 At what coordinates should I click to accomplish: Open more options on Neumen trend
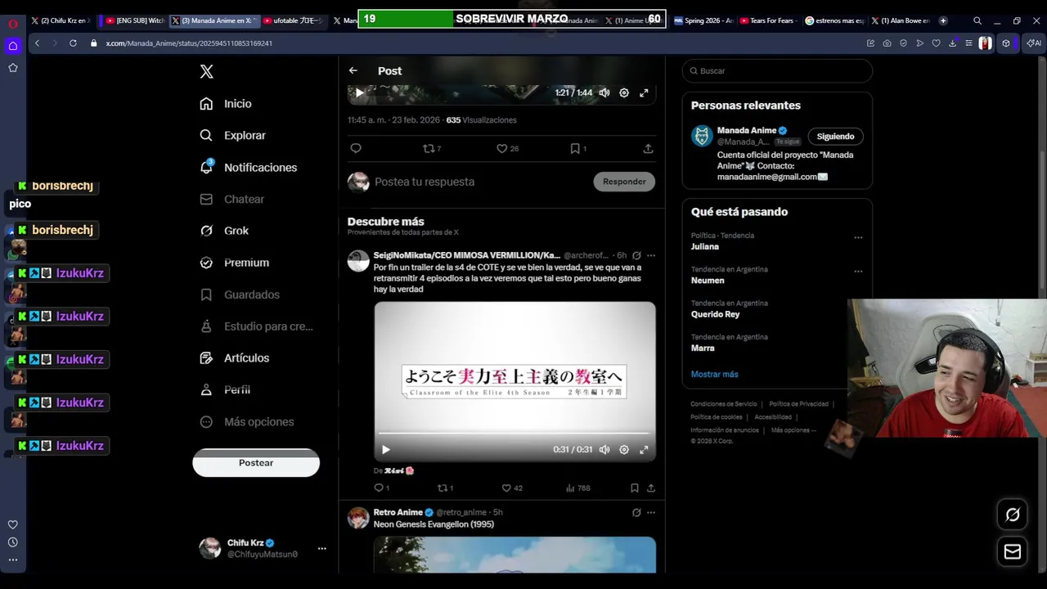coord(858,271)
